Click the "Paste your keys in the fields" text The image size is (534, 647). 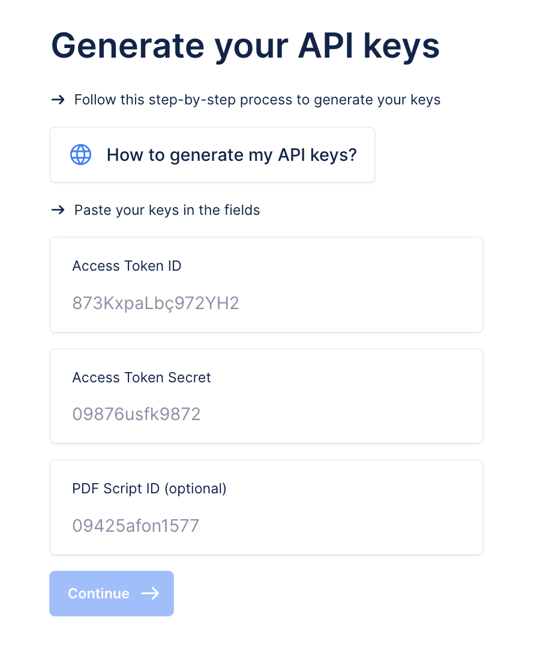[x=167, y=210]
